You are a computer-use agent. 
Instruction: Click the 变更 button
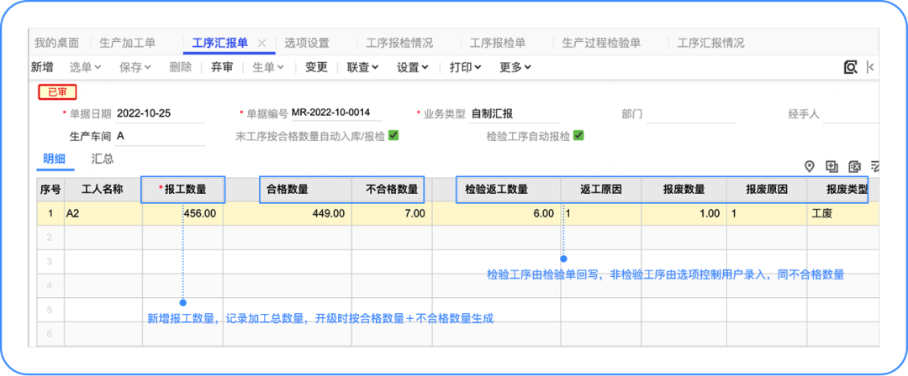pos(316,67)
